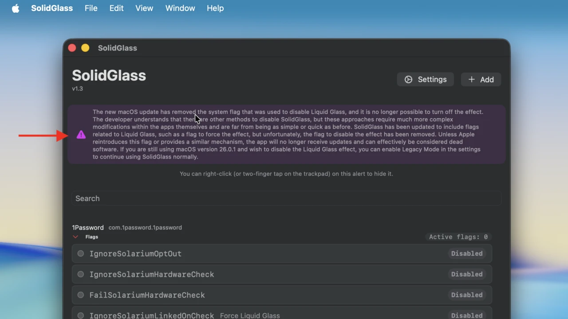This screenshot has width=568, height=319.
Task: Toggle the IgnoreSolariumHardwareCheck status circle
Action: pyautogui.click(x=81, y=274)
